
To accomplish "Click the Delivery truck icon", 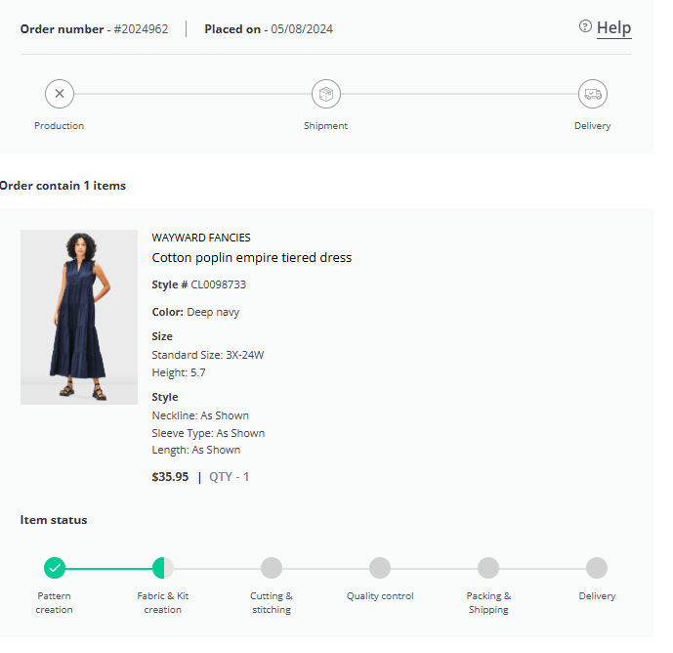I will click(x=593, y=94).
